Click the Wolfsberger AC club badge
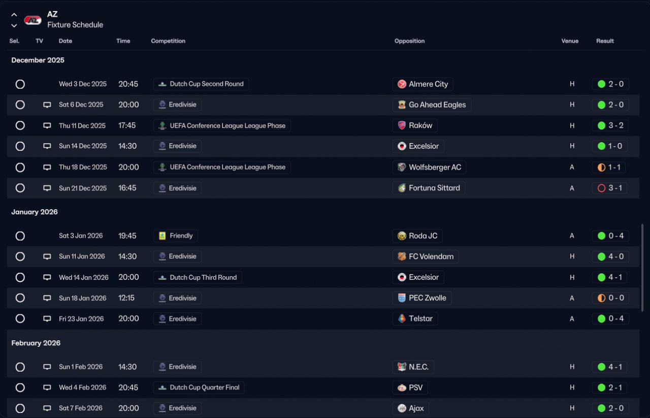The image size is (650, 418). (402, 167)
